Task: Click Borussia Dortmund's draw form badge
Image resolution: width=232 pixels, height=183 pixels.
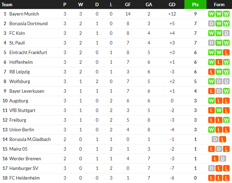Action: point(212,24)
